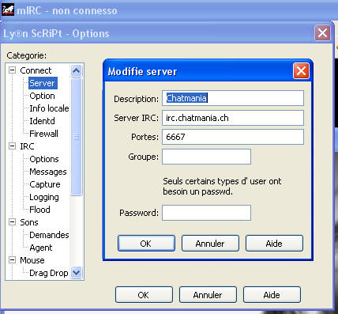Click the Portes field showing 6667
This screenshot has width=338, height=314.
(233, 137)
